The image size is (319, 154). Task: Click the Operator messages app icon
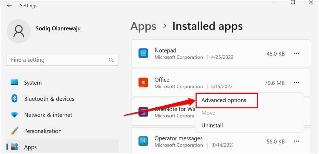click(x=143, y=142)
